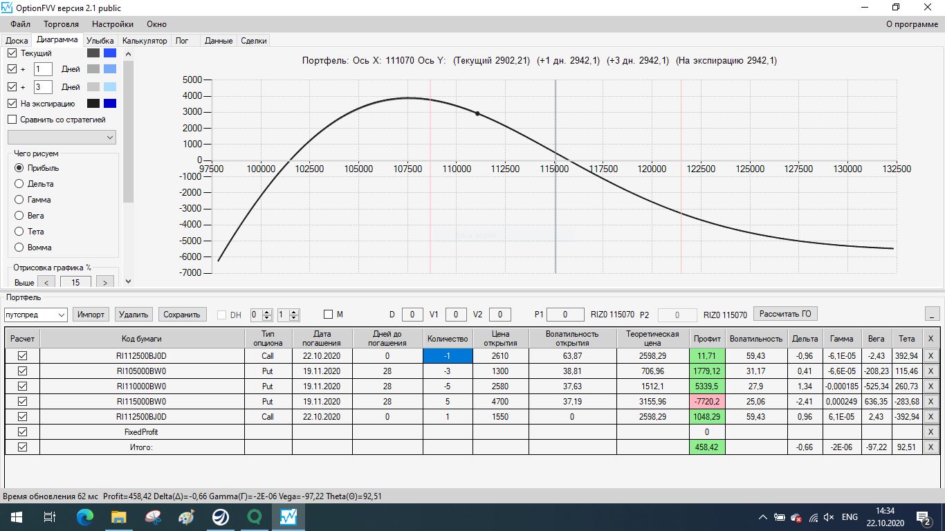Click the V1 input field
Image resolution: width=945 pixels, height=531 pixels.
(x=456, y=315)
